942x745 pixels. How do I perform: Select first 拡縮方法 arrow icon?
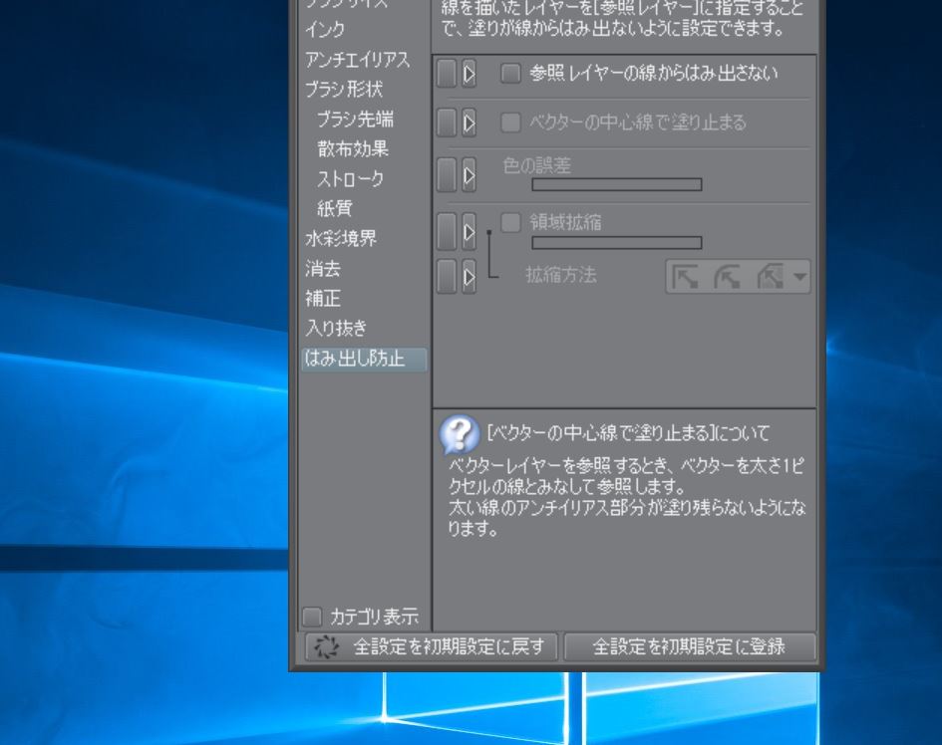(686, 277)
